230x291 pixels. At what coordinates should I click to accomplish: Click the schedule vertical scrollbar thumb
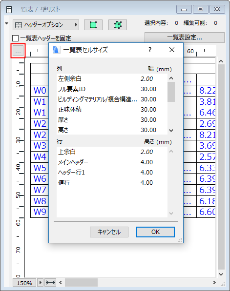pos(221,167)
